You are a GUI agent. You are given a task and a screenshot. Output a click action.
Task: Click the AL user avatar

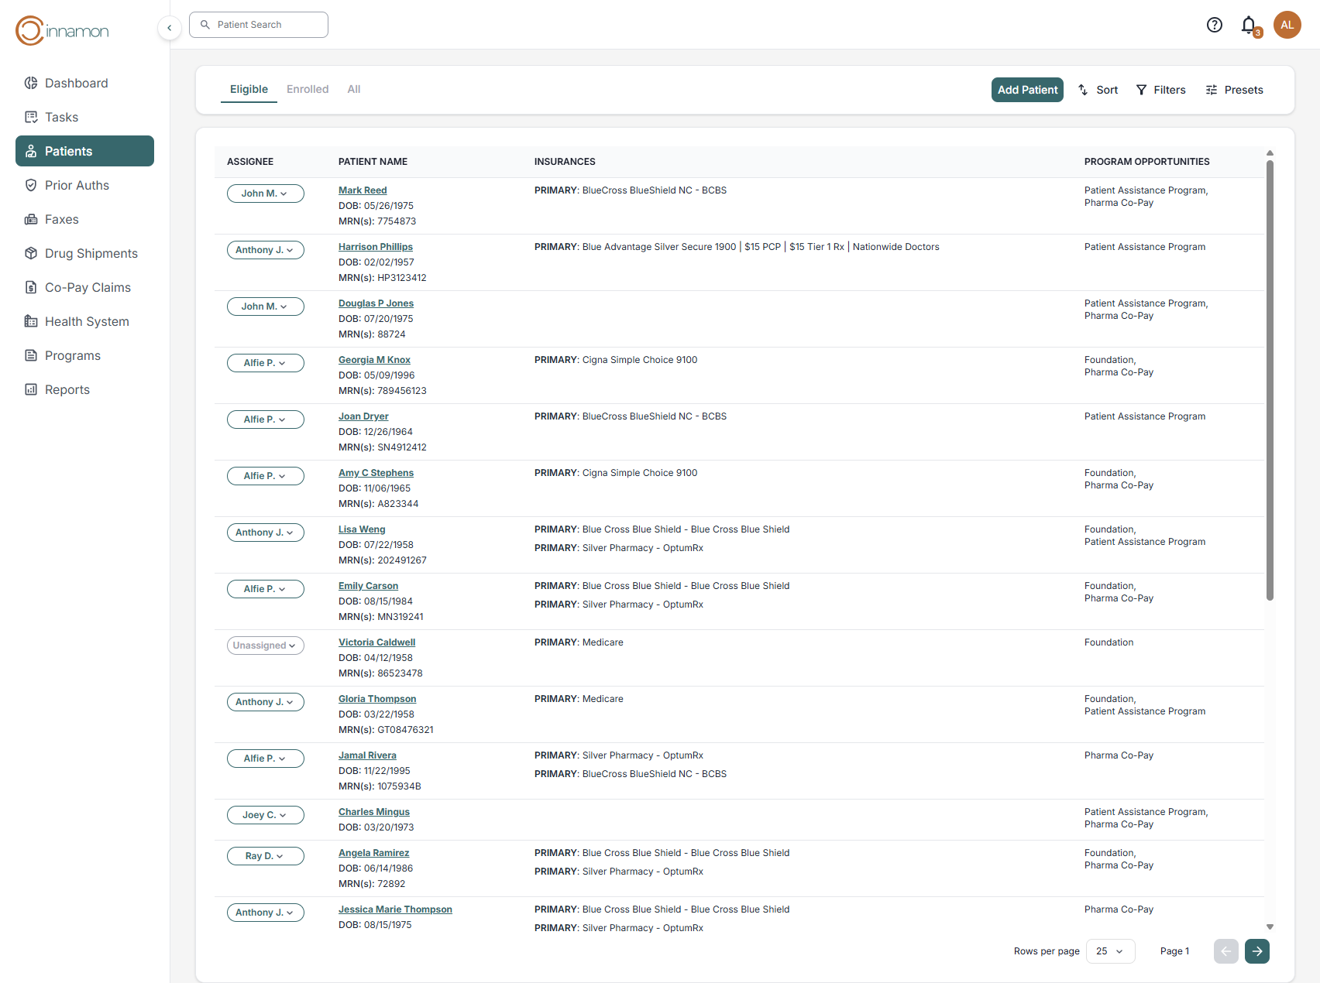pyautogui.click(x=1287, y=25)
